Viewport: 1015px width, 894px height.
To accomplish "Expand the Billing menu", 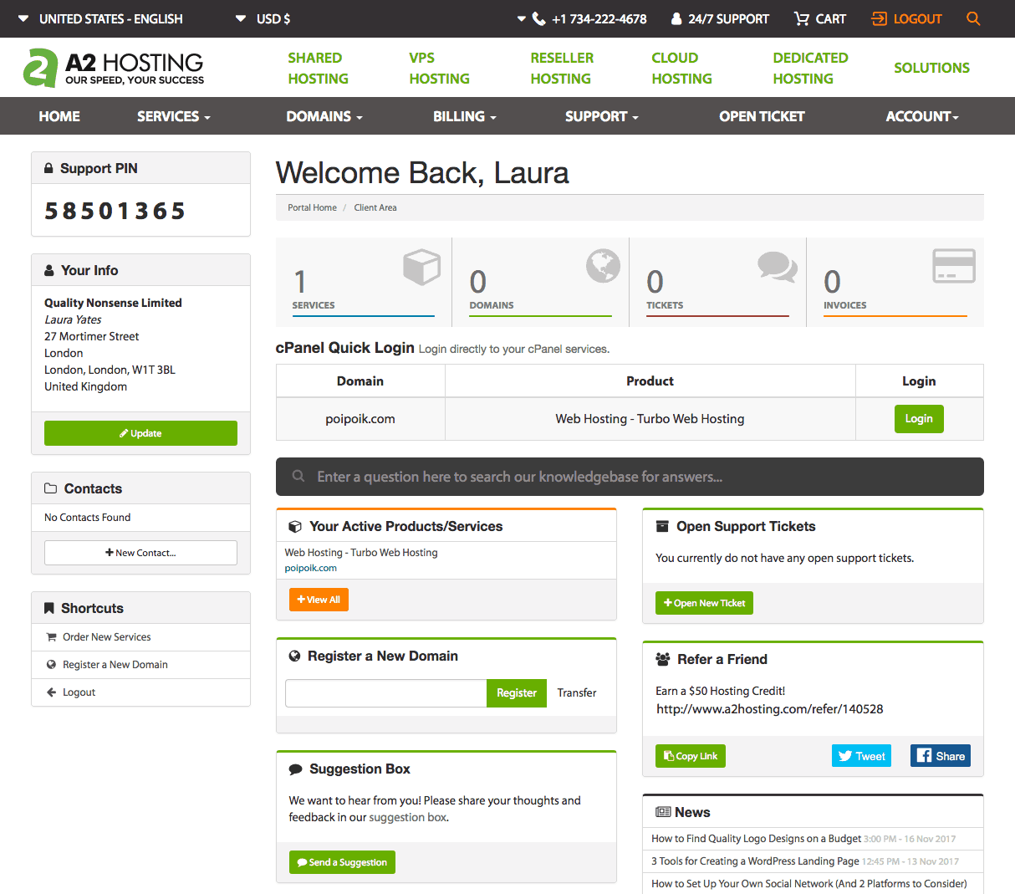I will click(x=465, y=116).
